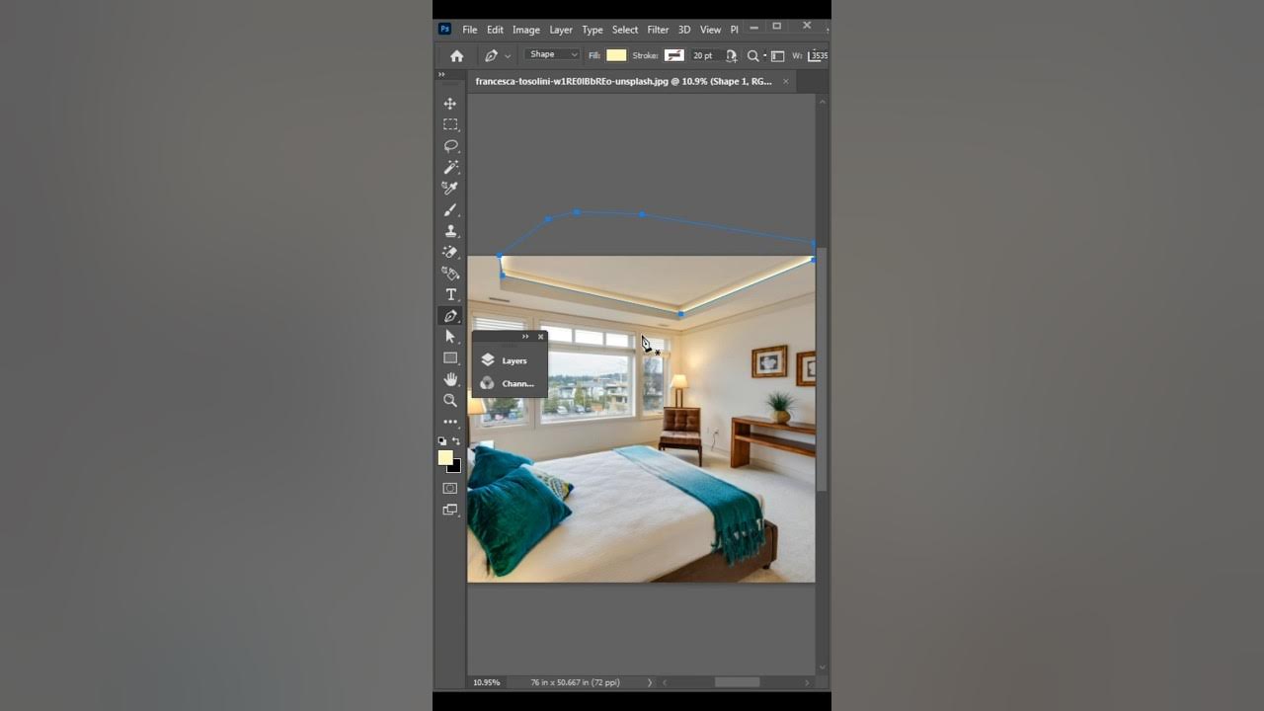Open the Stroke color swatch

click(674, 55)
